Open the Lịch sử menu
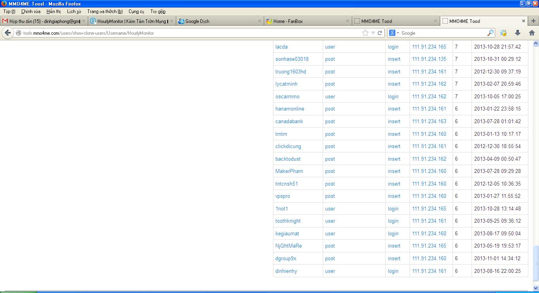This screenshot has height=293, width=539. (74, 11)
